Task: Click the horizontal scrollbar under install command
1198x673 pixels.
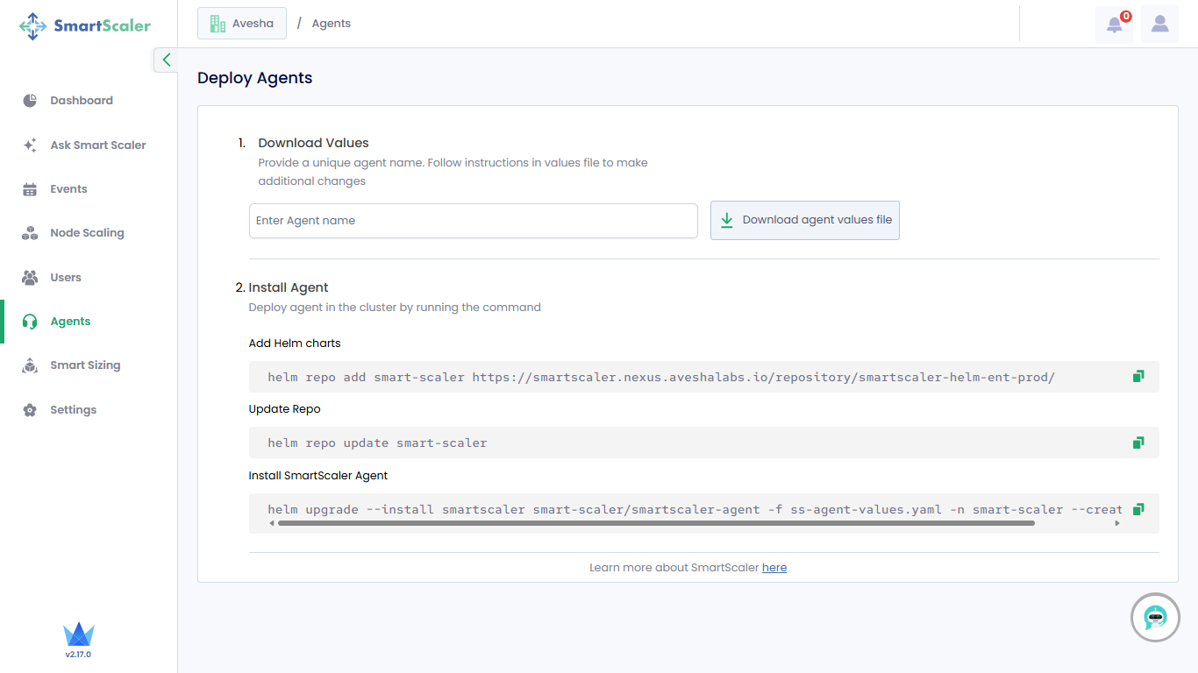Action: click(x=655, y=523)
